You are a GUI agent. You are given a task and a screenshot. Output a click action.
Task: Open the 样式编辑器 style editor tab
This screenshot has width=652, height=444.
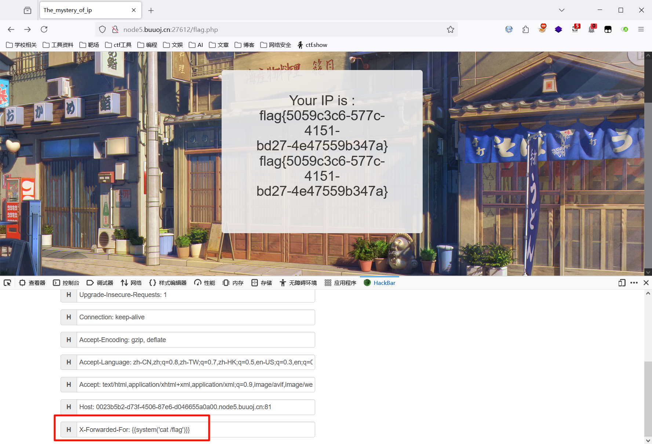click(x=168, y=283)
